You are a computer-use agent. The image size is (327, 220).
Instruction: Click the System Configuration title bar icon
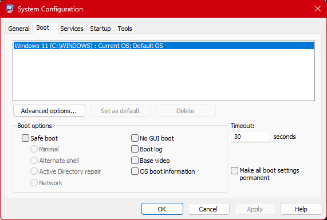[x=9, y=9]
